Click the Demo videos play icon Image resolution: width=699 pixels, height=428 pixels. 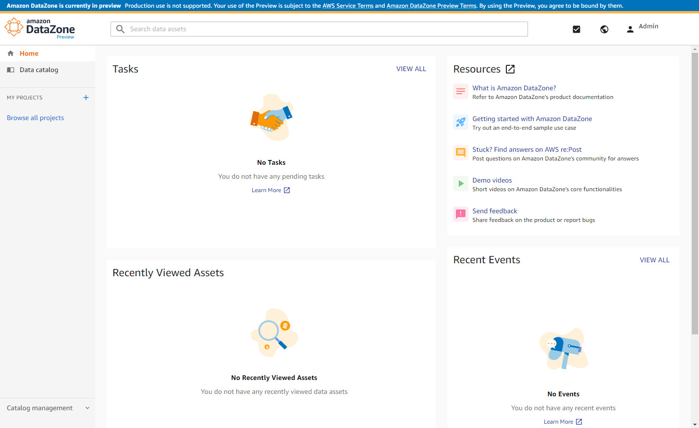[461, 183]
